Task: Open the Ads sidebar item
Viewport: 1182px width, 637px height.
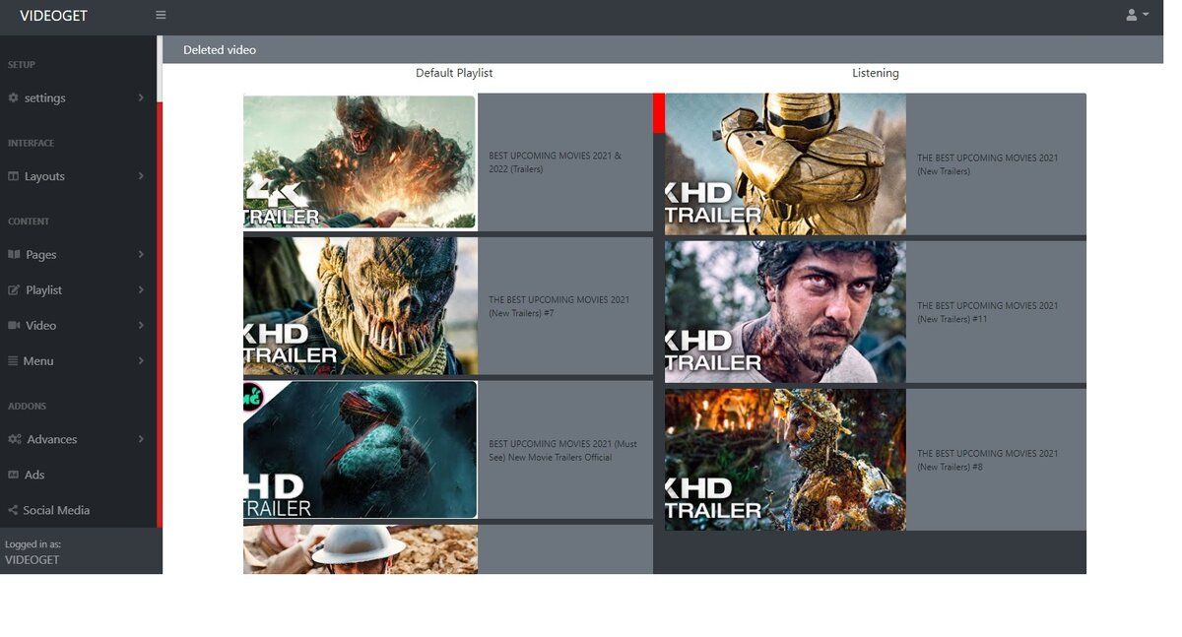Action: point(79,475)
